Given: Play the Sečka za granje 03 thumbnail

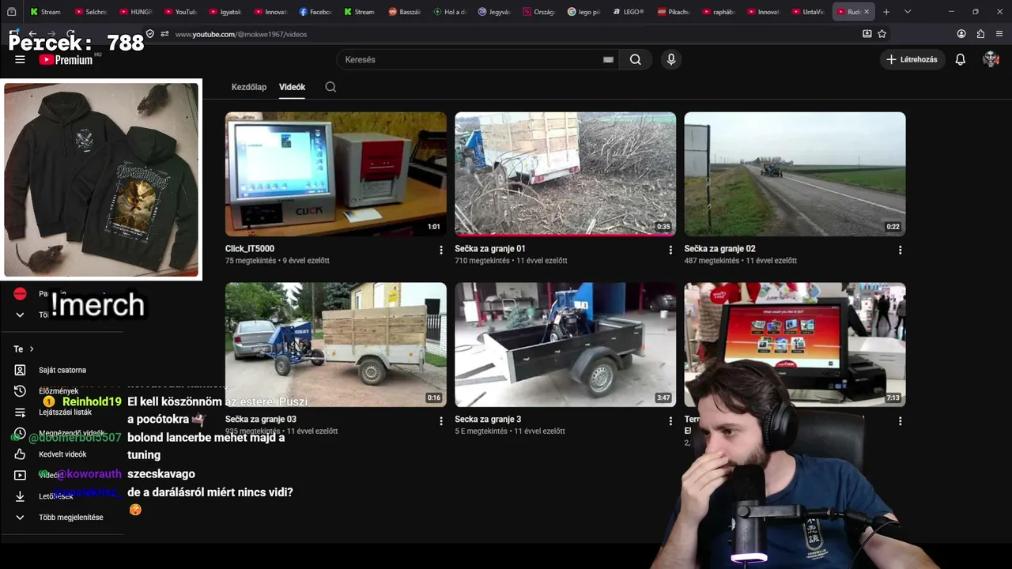Looking at the screenshot, I should tap(336, 345).
